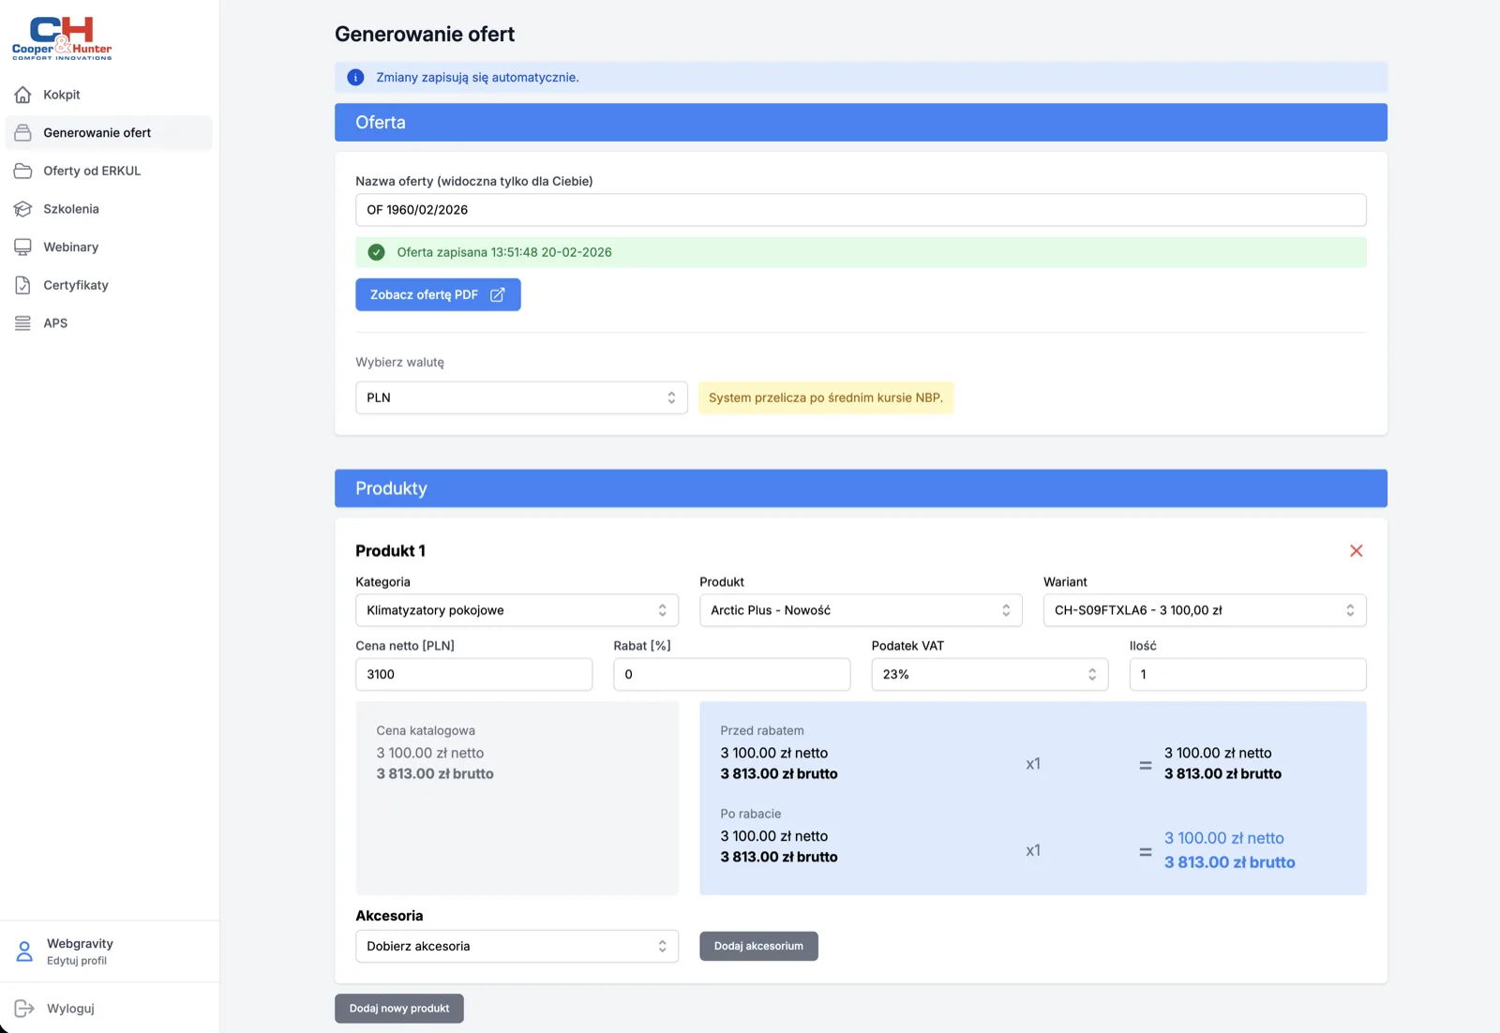Click the Cooper & Hunter logo
Image resolution: width=1500 pixels, height=1033 pixels.
[62, 38]
